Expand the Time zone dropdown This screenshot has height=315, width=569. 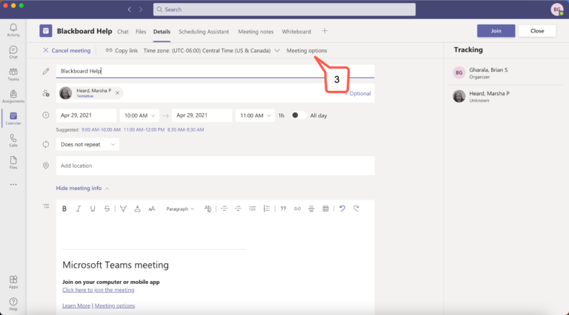pos(277,50)
